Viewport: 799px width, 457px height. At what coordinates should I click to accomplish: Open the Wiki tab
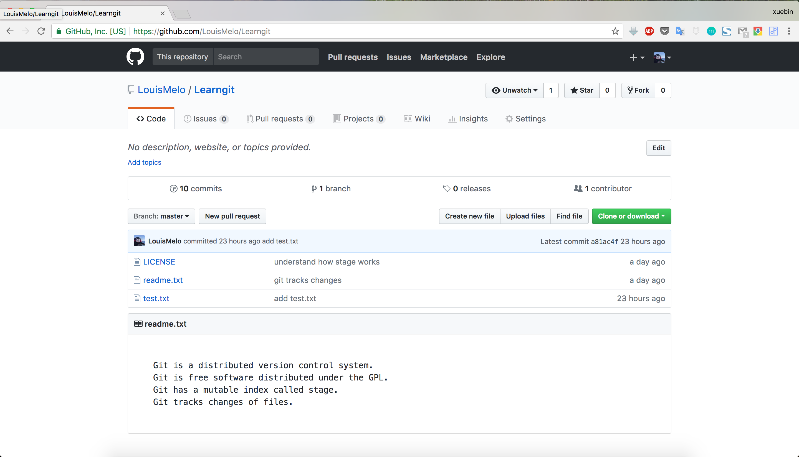(417, 119)
